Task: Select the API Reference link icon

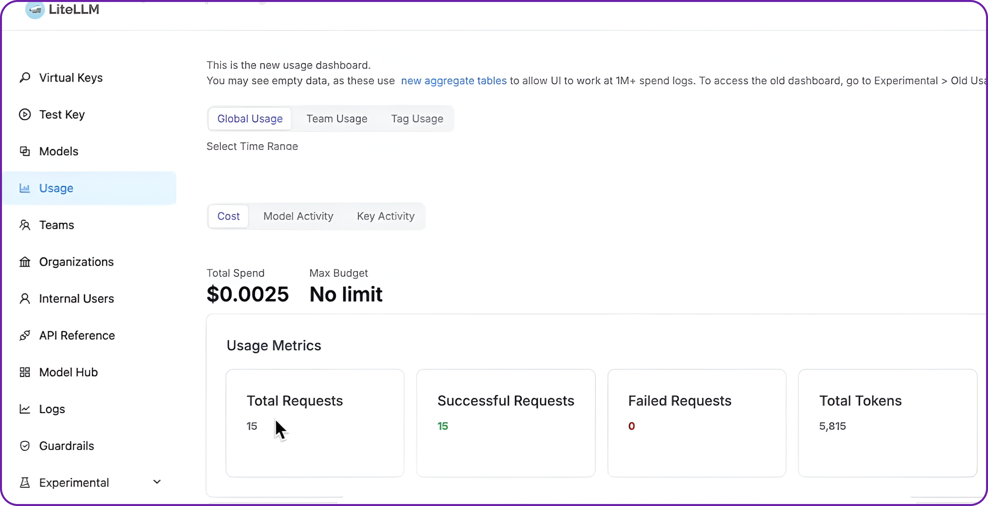Action: click(25, 335)
